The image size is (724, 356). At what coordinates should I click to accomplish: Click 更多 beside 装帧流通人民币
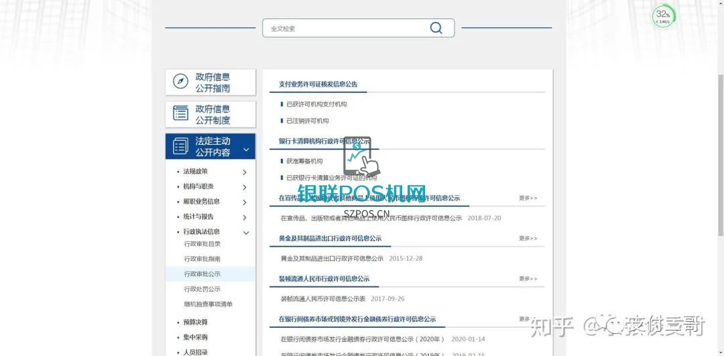(528, 279)
